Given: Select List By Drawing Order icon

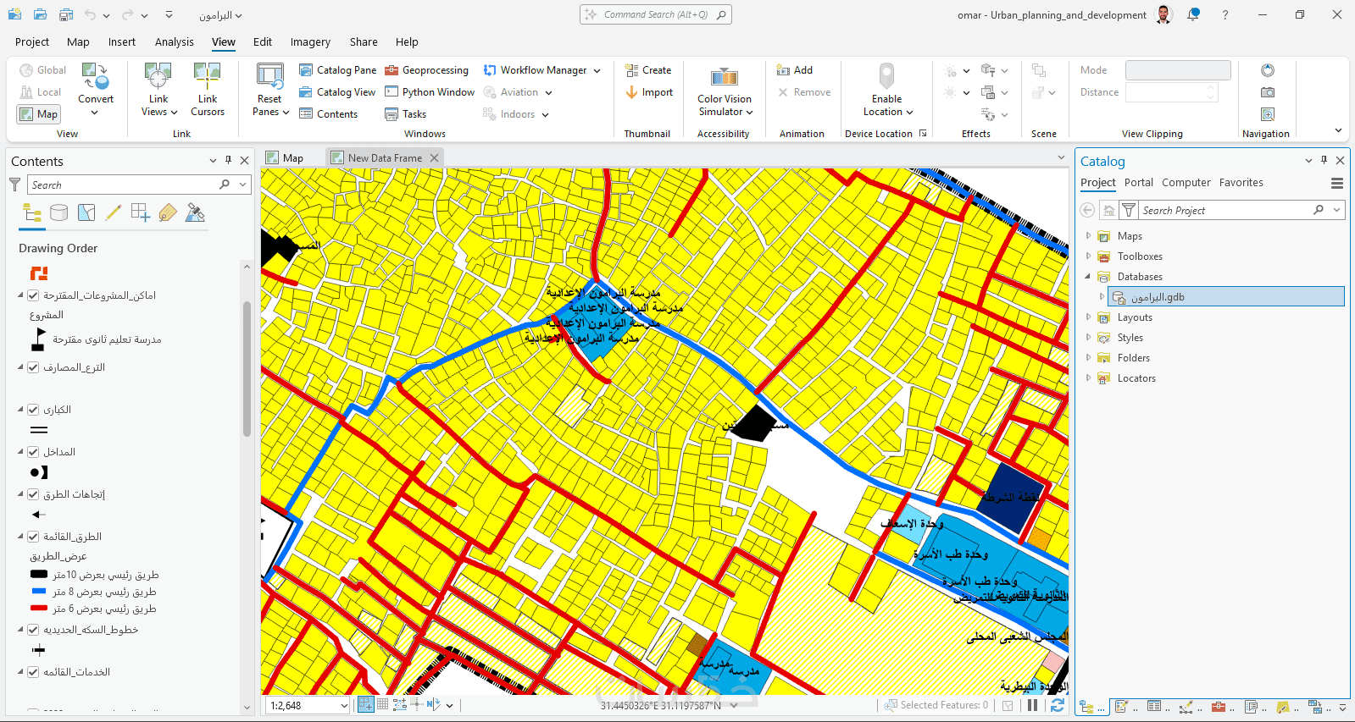Looking at the screenshot, I should click(x=32, y=212).
